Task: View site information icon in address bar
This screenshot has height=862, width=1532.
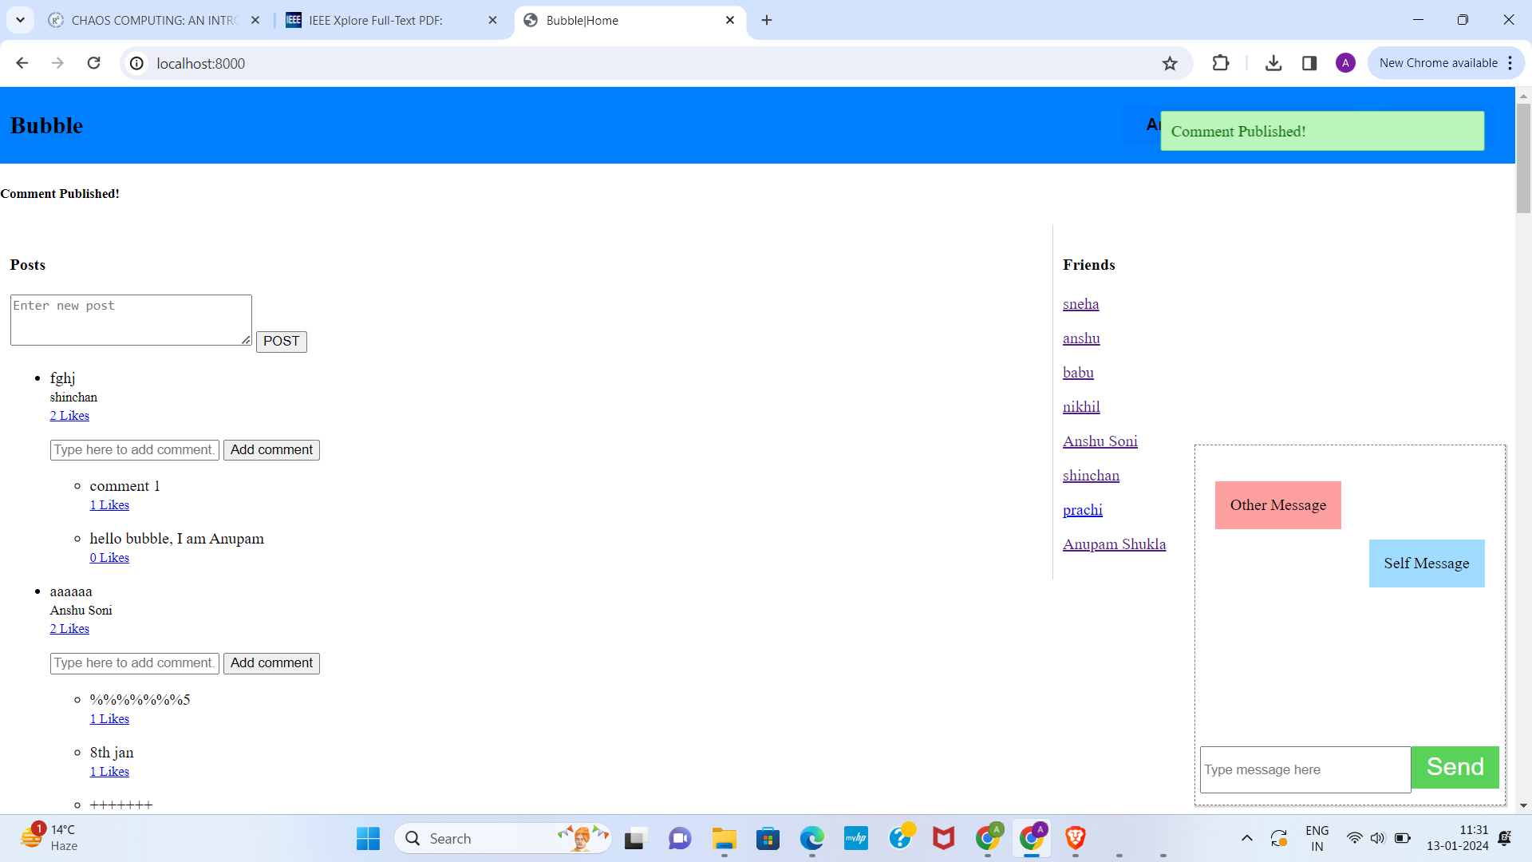Action: coord(137,63)
